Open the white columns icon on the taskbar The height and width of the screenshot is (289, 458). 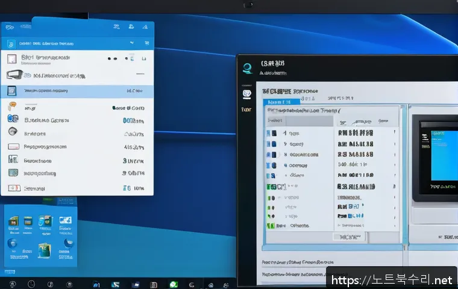pos(153,285)
